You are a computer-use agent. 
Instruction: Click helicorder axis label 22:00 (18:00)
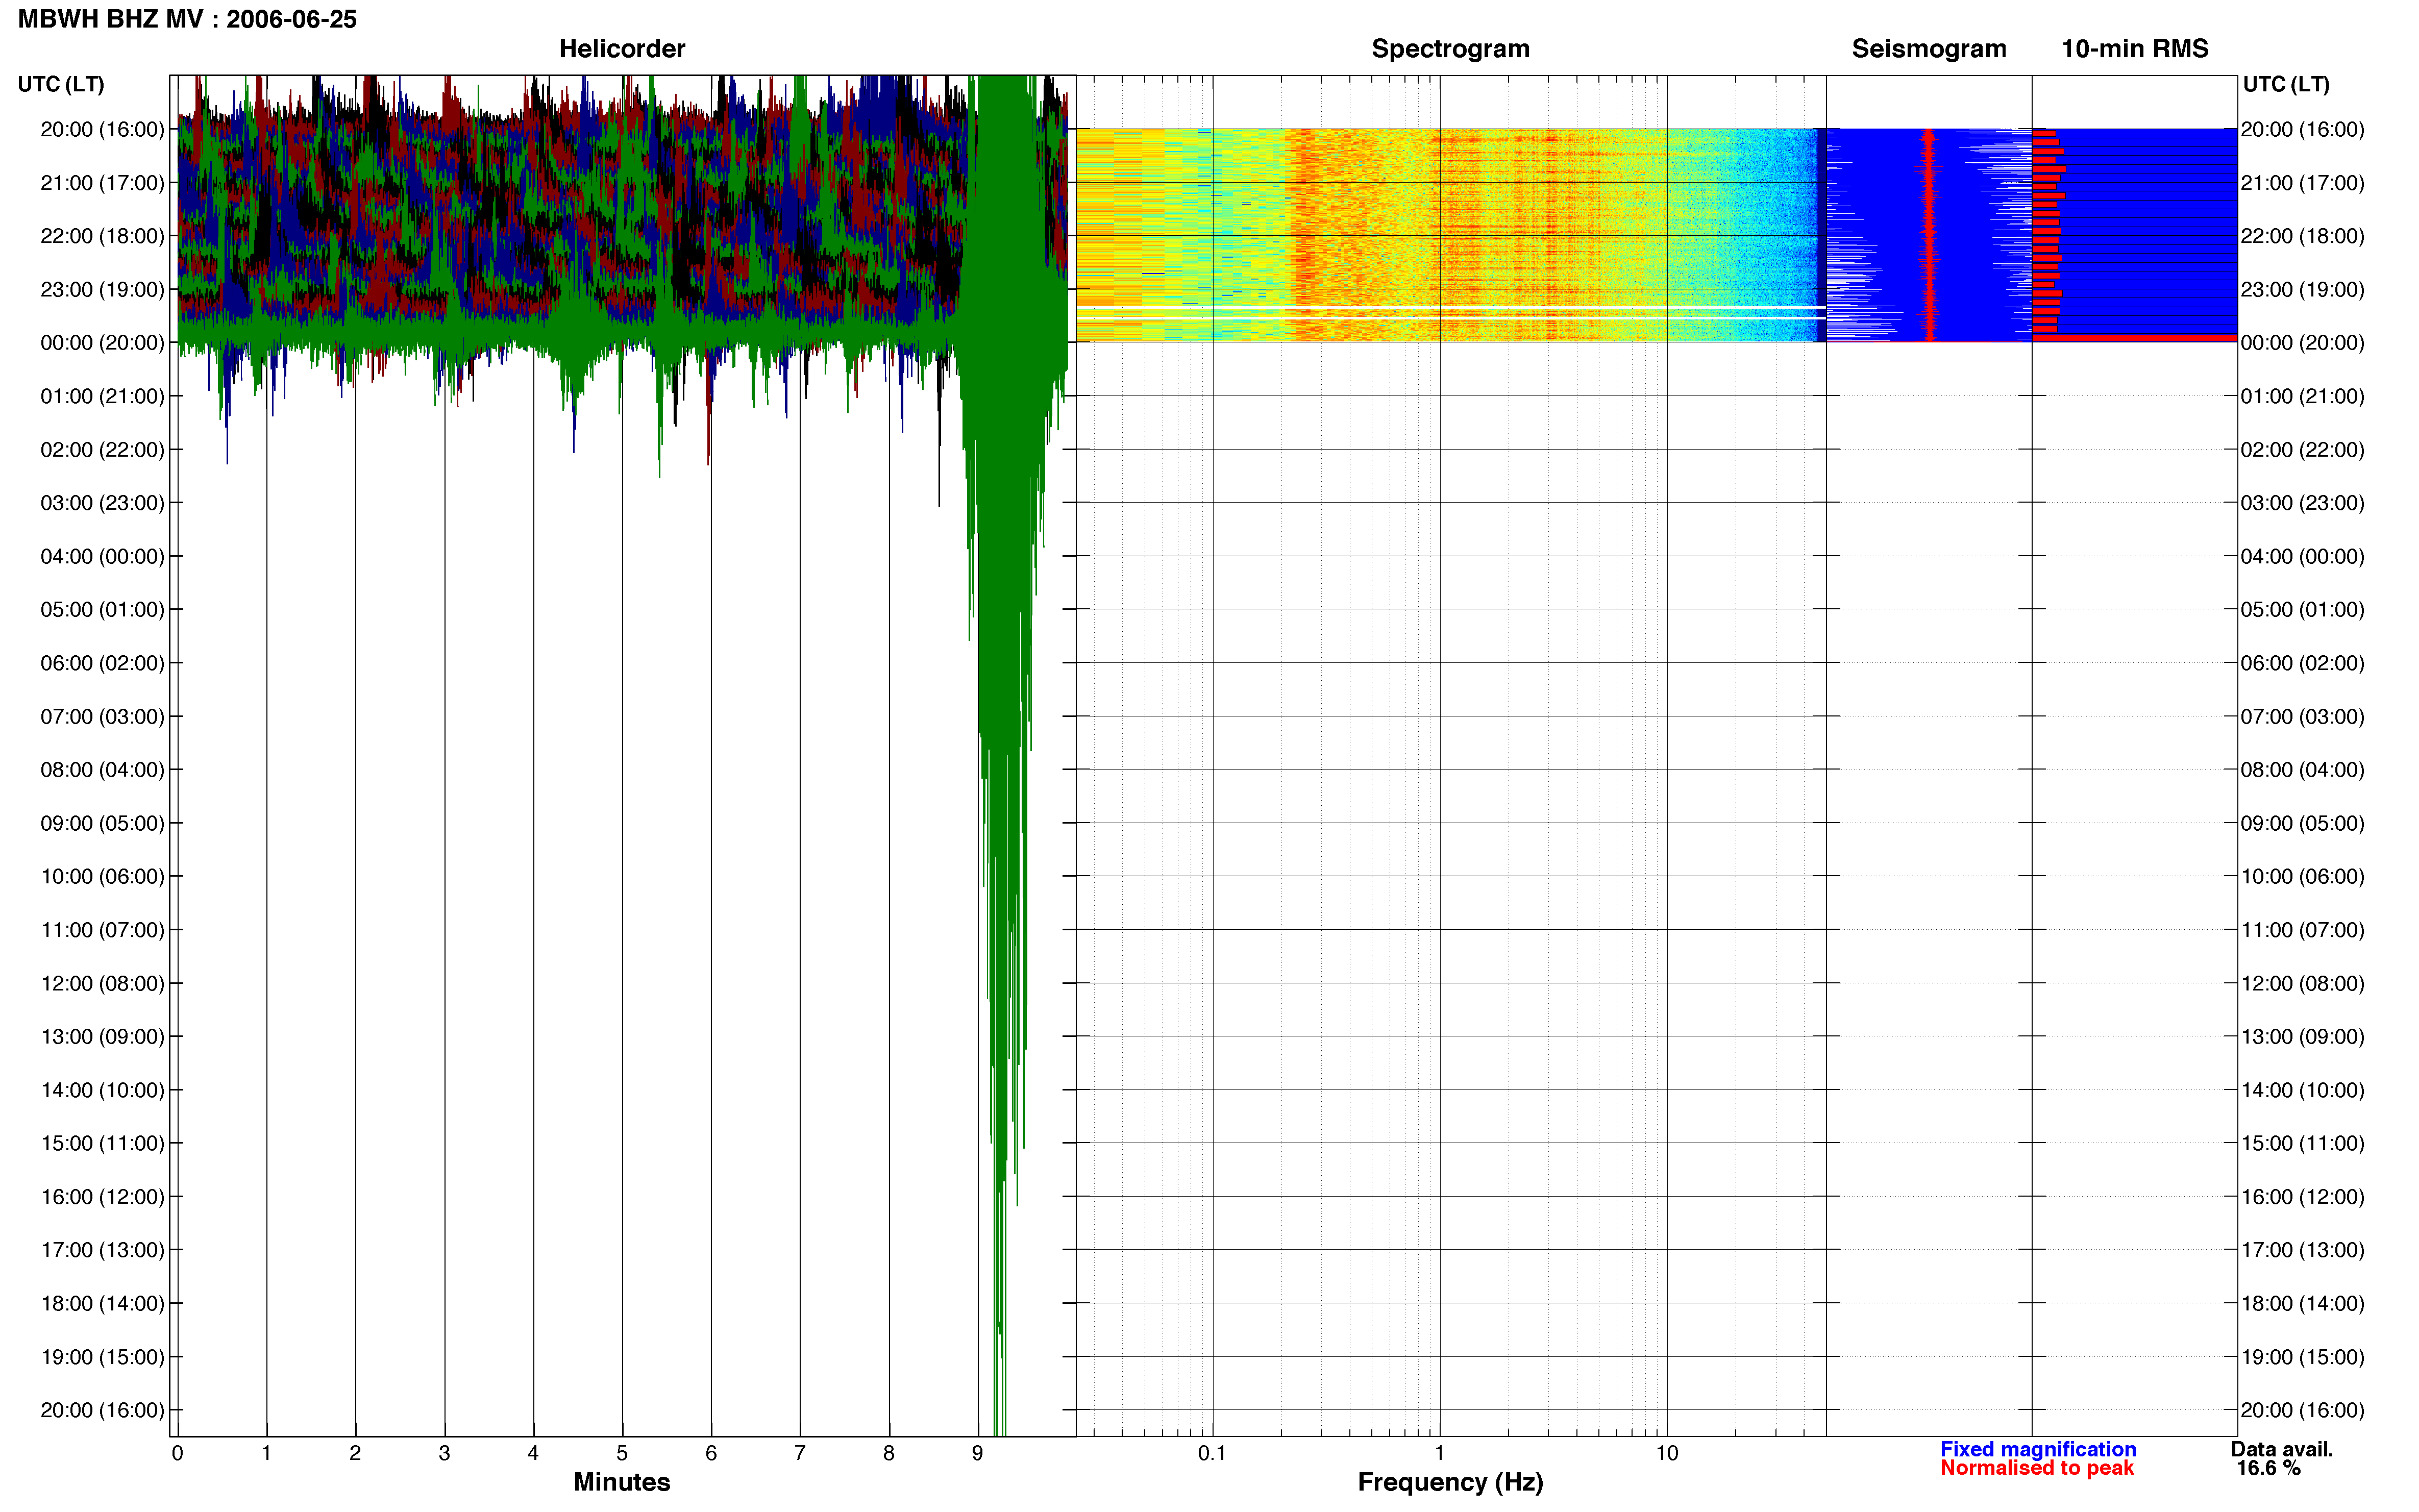(102, 236)
